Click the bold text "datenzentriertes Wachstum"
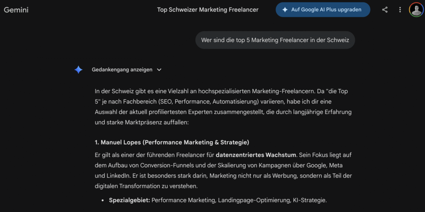 tap(256, 155)
